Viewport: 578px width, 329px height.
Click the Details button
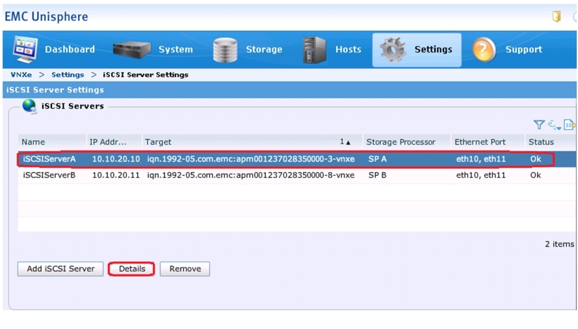pos(131,269)
